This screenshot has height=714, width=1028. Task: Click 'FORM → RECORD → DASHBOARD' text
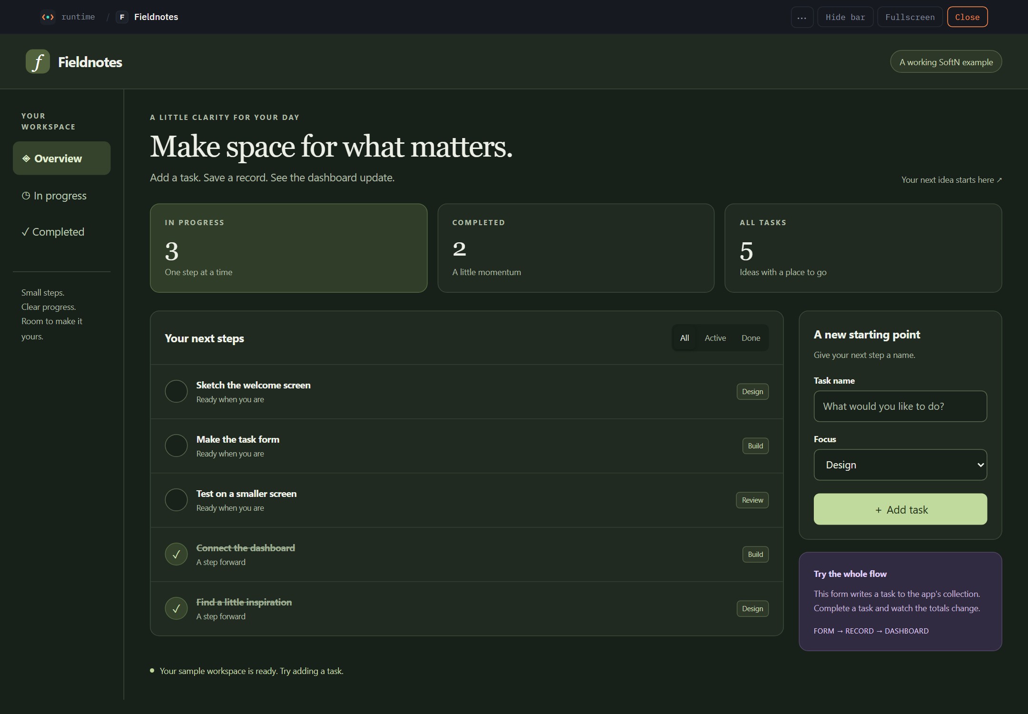(871, 631)
